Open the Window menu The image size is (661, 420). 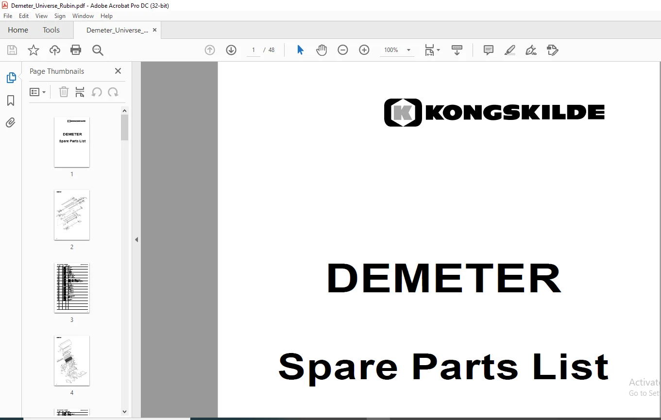[x=83, y=16]
